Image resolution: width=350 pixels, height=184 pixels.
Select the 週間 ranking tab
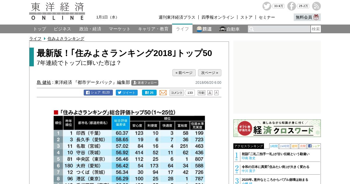click(x=295, y=146)
